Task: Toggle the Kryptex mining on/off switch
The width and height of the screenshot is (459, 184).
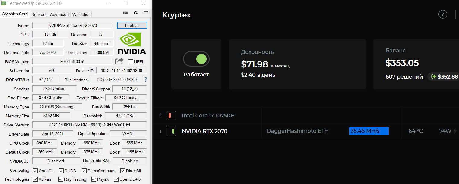Action: click(x=196, y=59)
